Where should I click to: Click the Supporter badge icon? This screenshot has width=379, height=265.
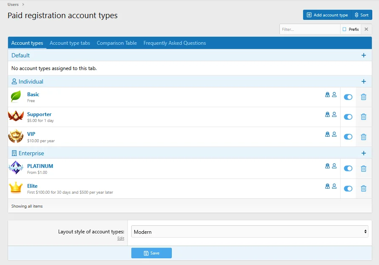16,116
